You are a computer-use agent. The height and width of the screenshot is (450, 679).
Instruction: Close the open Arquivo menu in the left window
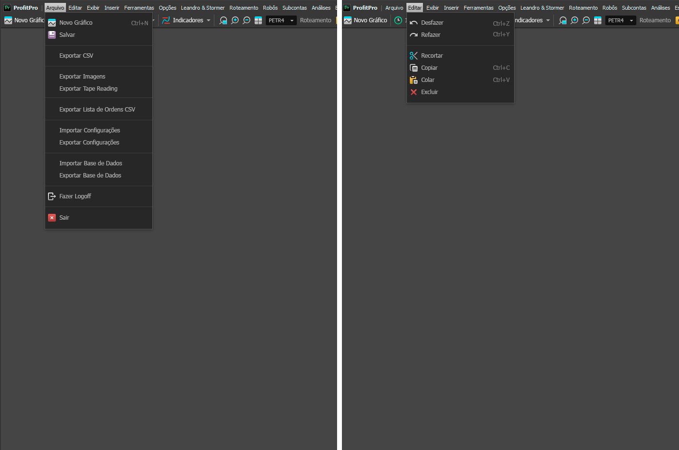[x=55, y=8]
